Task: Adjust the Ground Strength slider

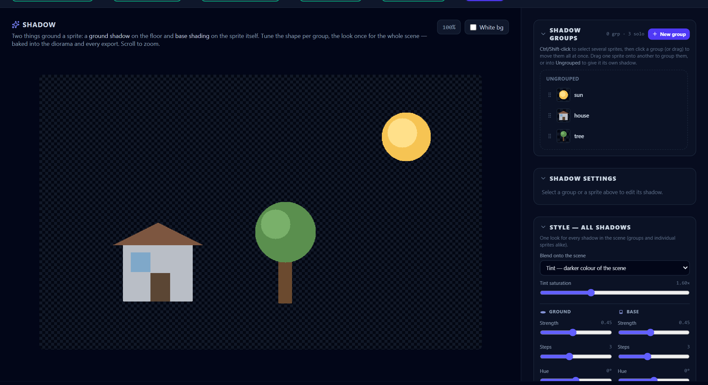Action: [576, 333]
